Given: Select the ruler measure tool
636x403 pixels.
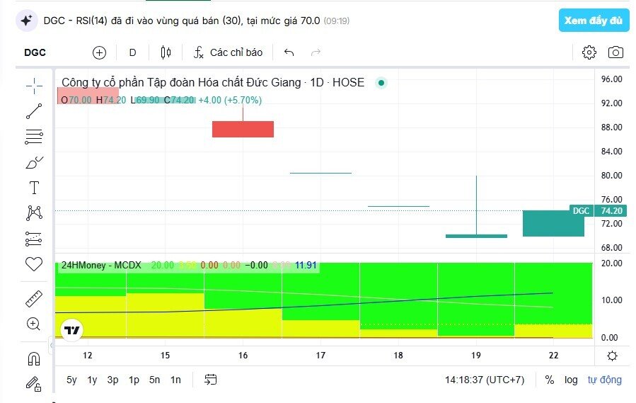Looking at the screenshot, I should 34,299.
